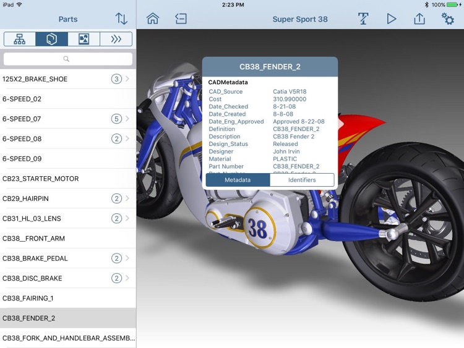Expand the CB38_BRAKE_PEDAL chevron

pos(127,258)
